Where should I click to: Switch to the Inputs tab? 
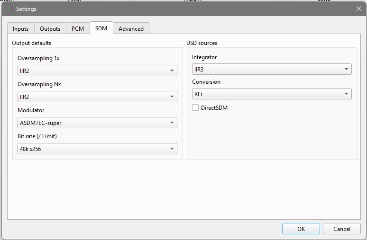20,28
